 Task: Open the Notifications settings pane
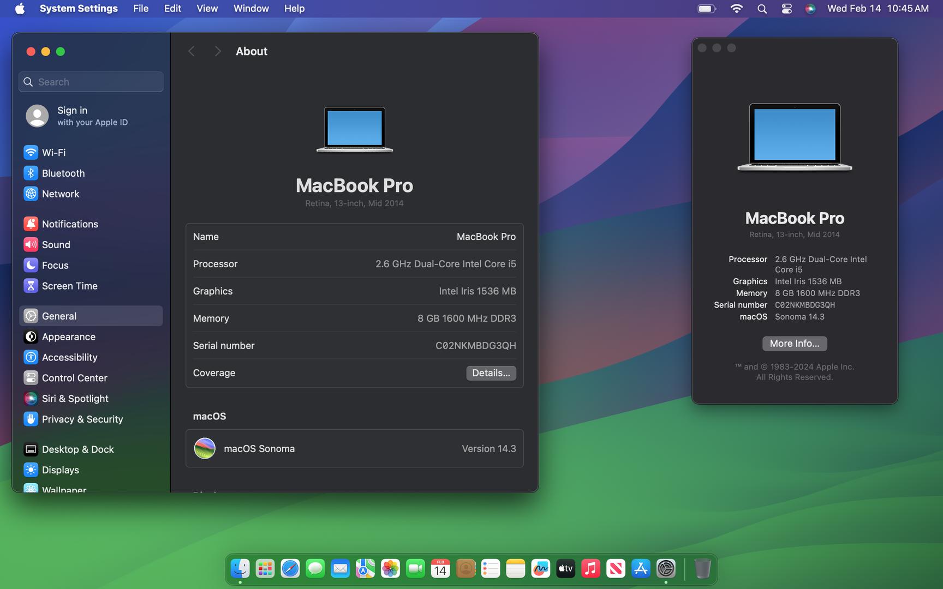pos(69,224)
